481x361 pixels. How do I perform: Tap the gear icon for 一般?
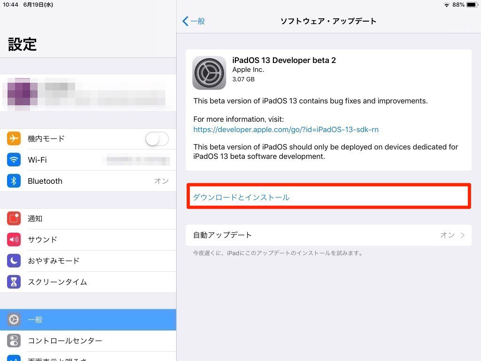tap(14, 320)
